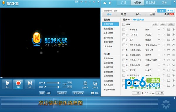Open the 音效视频 dropdown
Viewport: 176px width, 112px height.
pyautogui.click(x=78, y=93)
